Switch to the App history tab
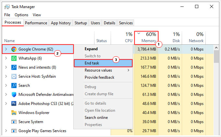Viewport: 221px width, 137px height. pos(61,23)
